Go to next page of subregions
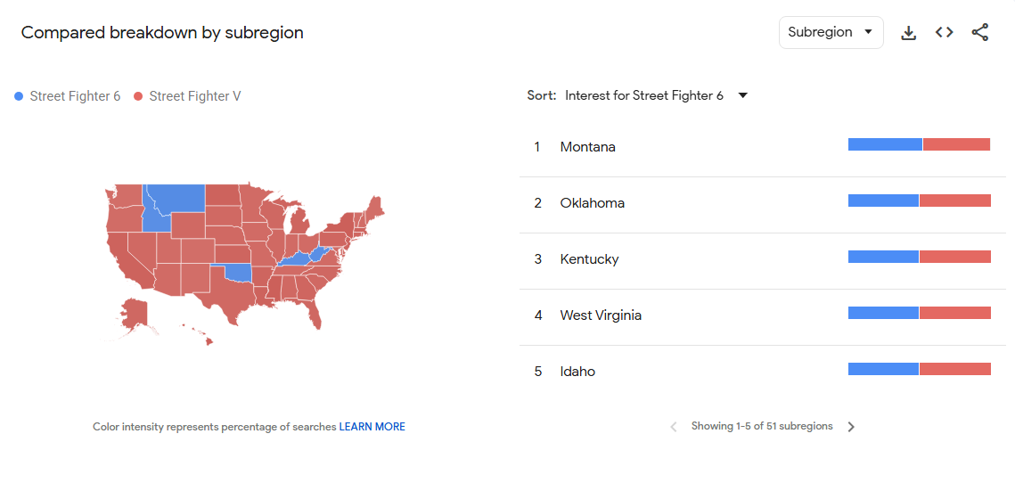The image size is (1015, 483). click(x=851, y=427)
